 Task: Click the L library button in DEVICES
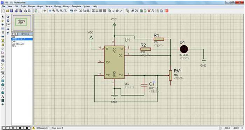coord(15,34)
